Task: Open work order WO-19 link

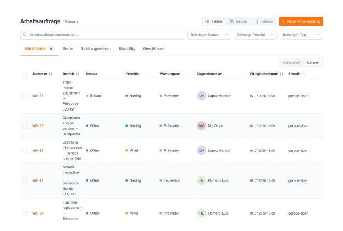Action: pyautogui.click(x=38, y=150)
